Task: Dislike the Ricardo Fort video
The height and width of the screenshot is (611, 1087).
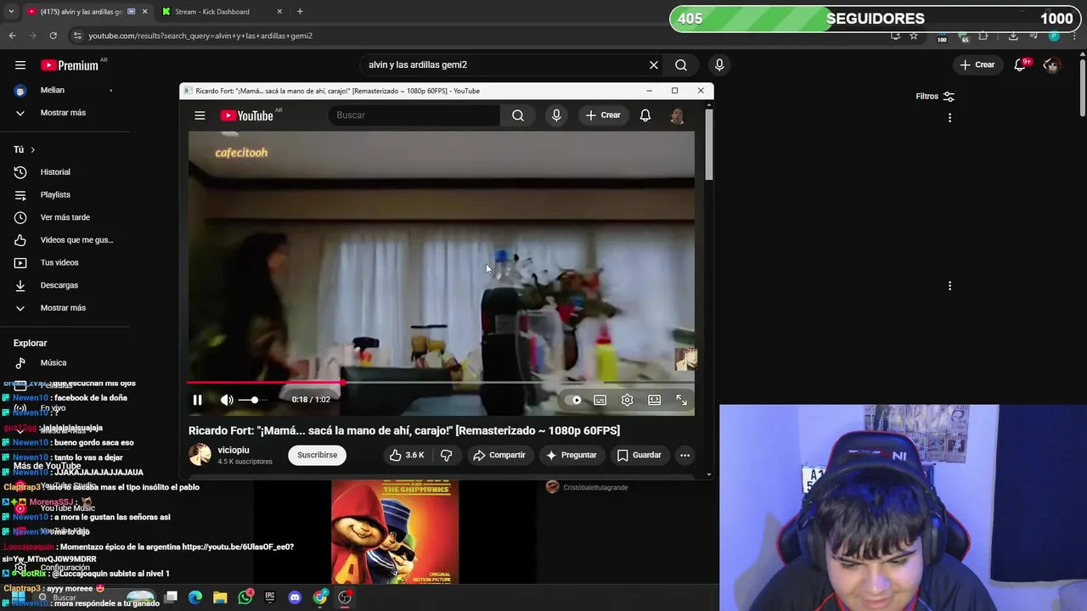Action: click(x=446, y=456)
